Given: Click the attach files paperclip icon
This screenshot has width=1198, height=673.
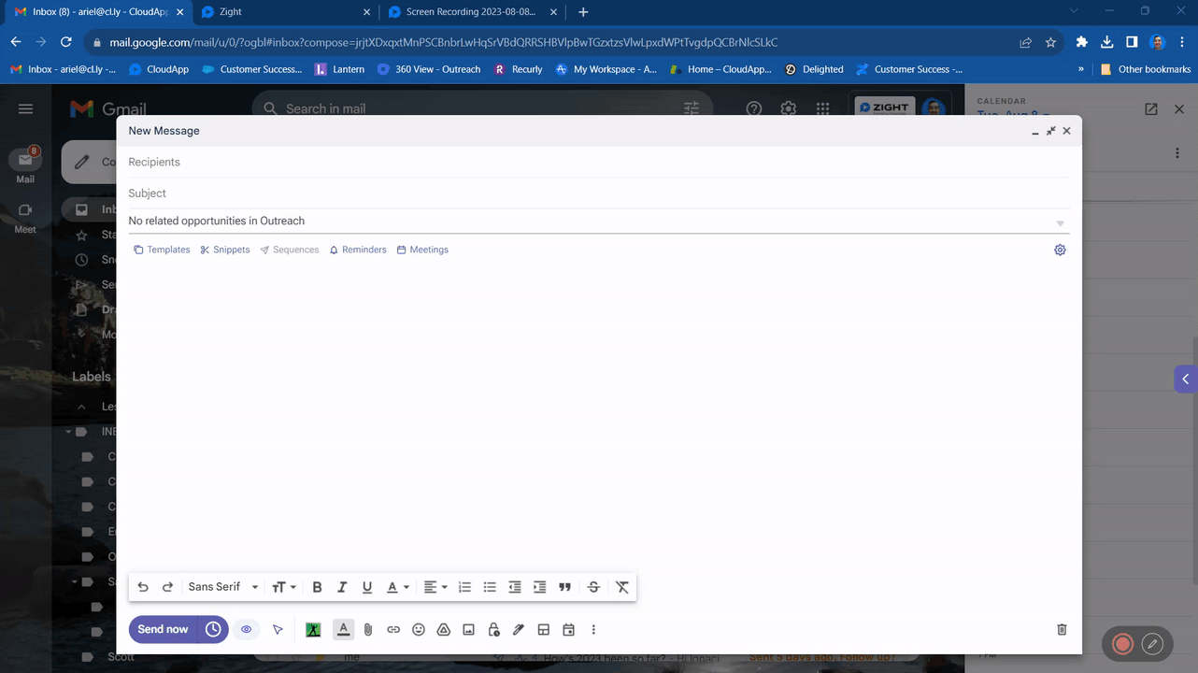Looking at the screenshot, I should [x=368, y=630].
